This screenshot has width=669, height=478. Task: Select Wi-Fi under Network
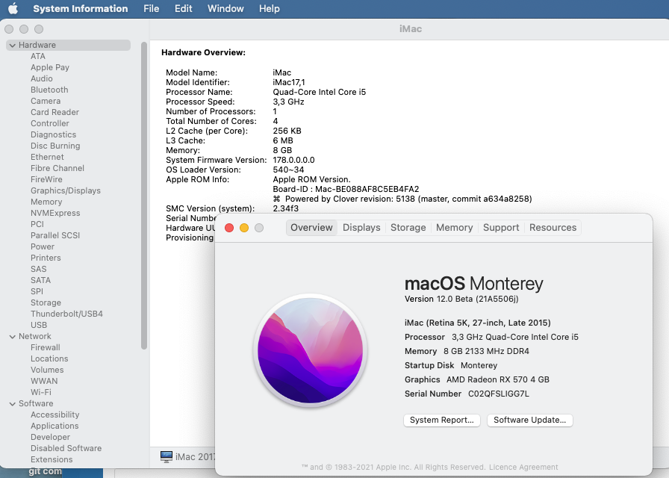coord(41,392)
